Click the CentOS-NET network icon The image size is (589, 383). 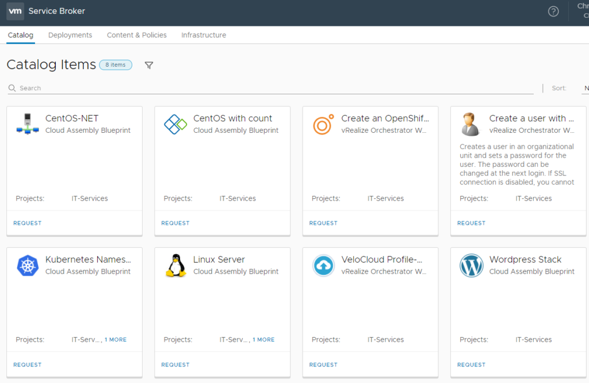pos(28,124)
